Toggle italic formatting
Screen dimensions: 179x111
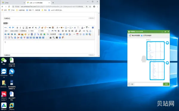(20, 28)
